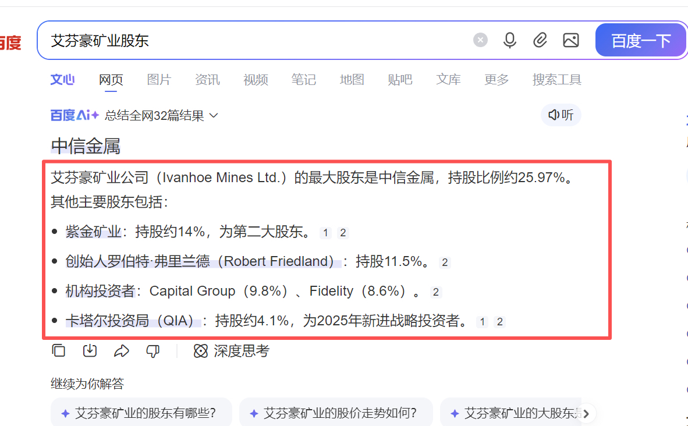Click the 百度AI+ label
The height and width of the screenshot is (426, 688).
coord(75,115)
